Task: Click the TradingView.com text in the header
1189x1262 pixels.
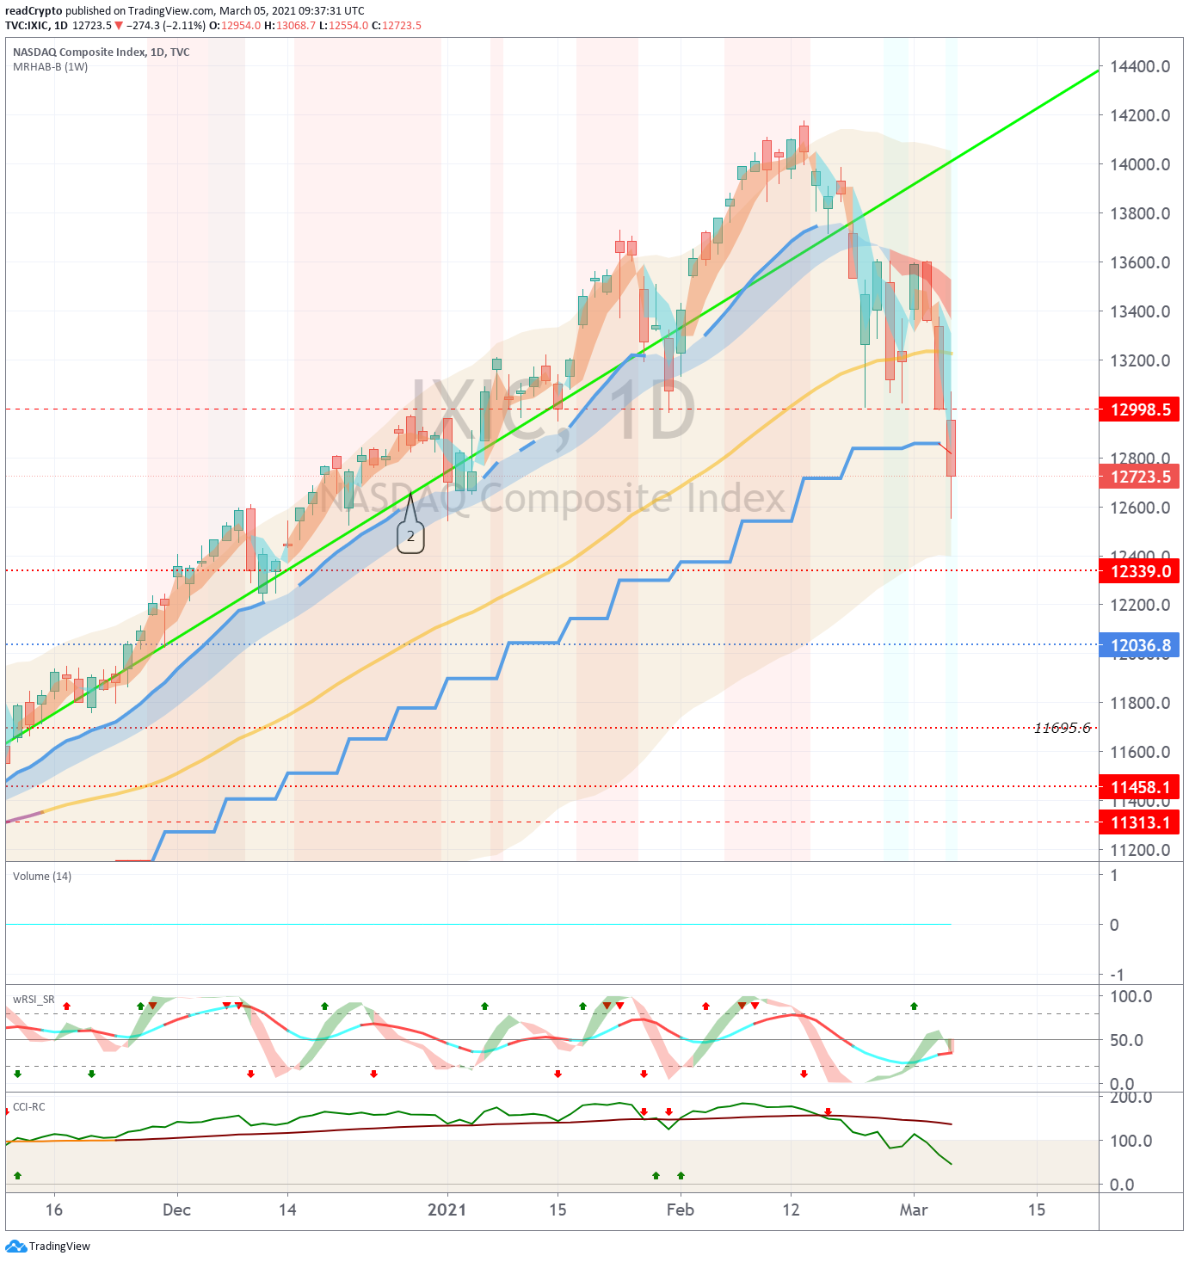Action: 171,11
